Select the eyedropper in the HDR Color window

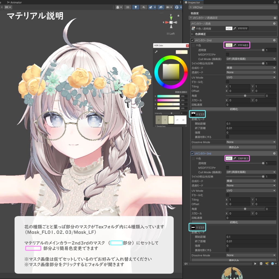point(156,52)
